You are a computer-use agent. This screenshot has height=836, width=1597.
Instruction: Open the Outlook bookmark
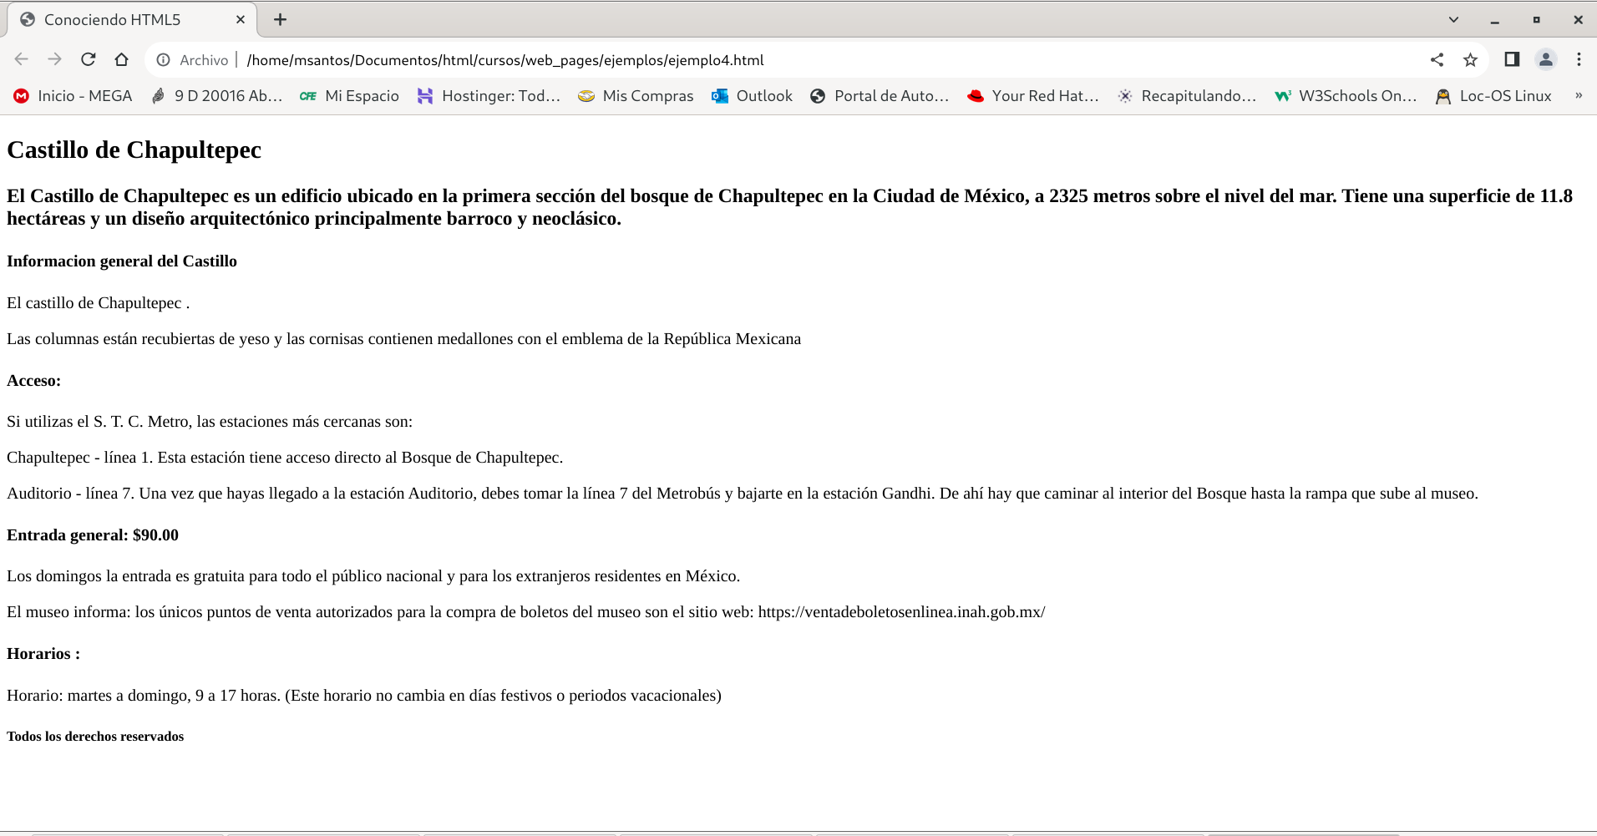pyautogui.click(x=752, y=96)
